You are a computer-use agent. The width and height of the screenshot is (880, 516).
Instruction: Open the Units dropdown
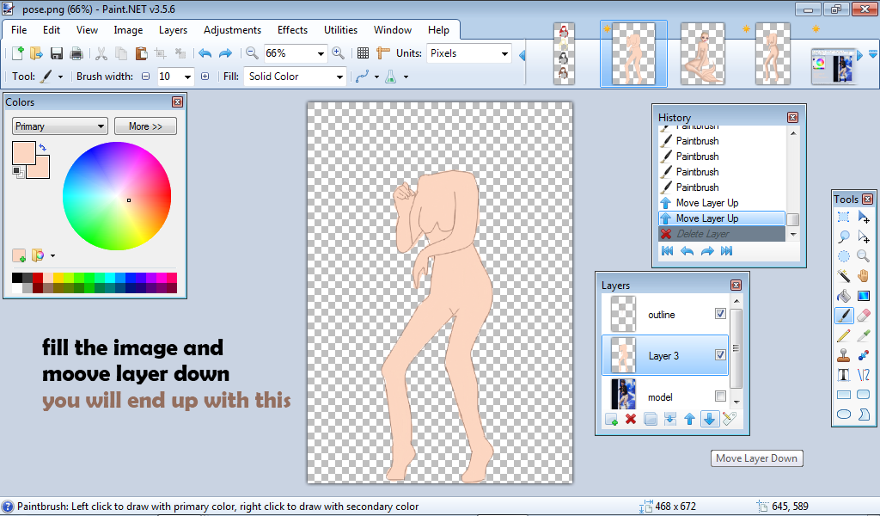pos(504,54)
